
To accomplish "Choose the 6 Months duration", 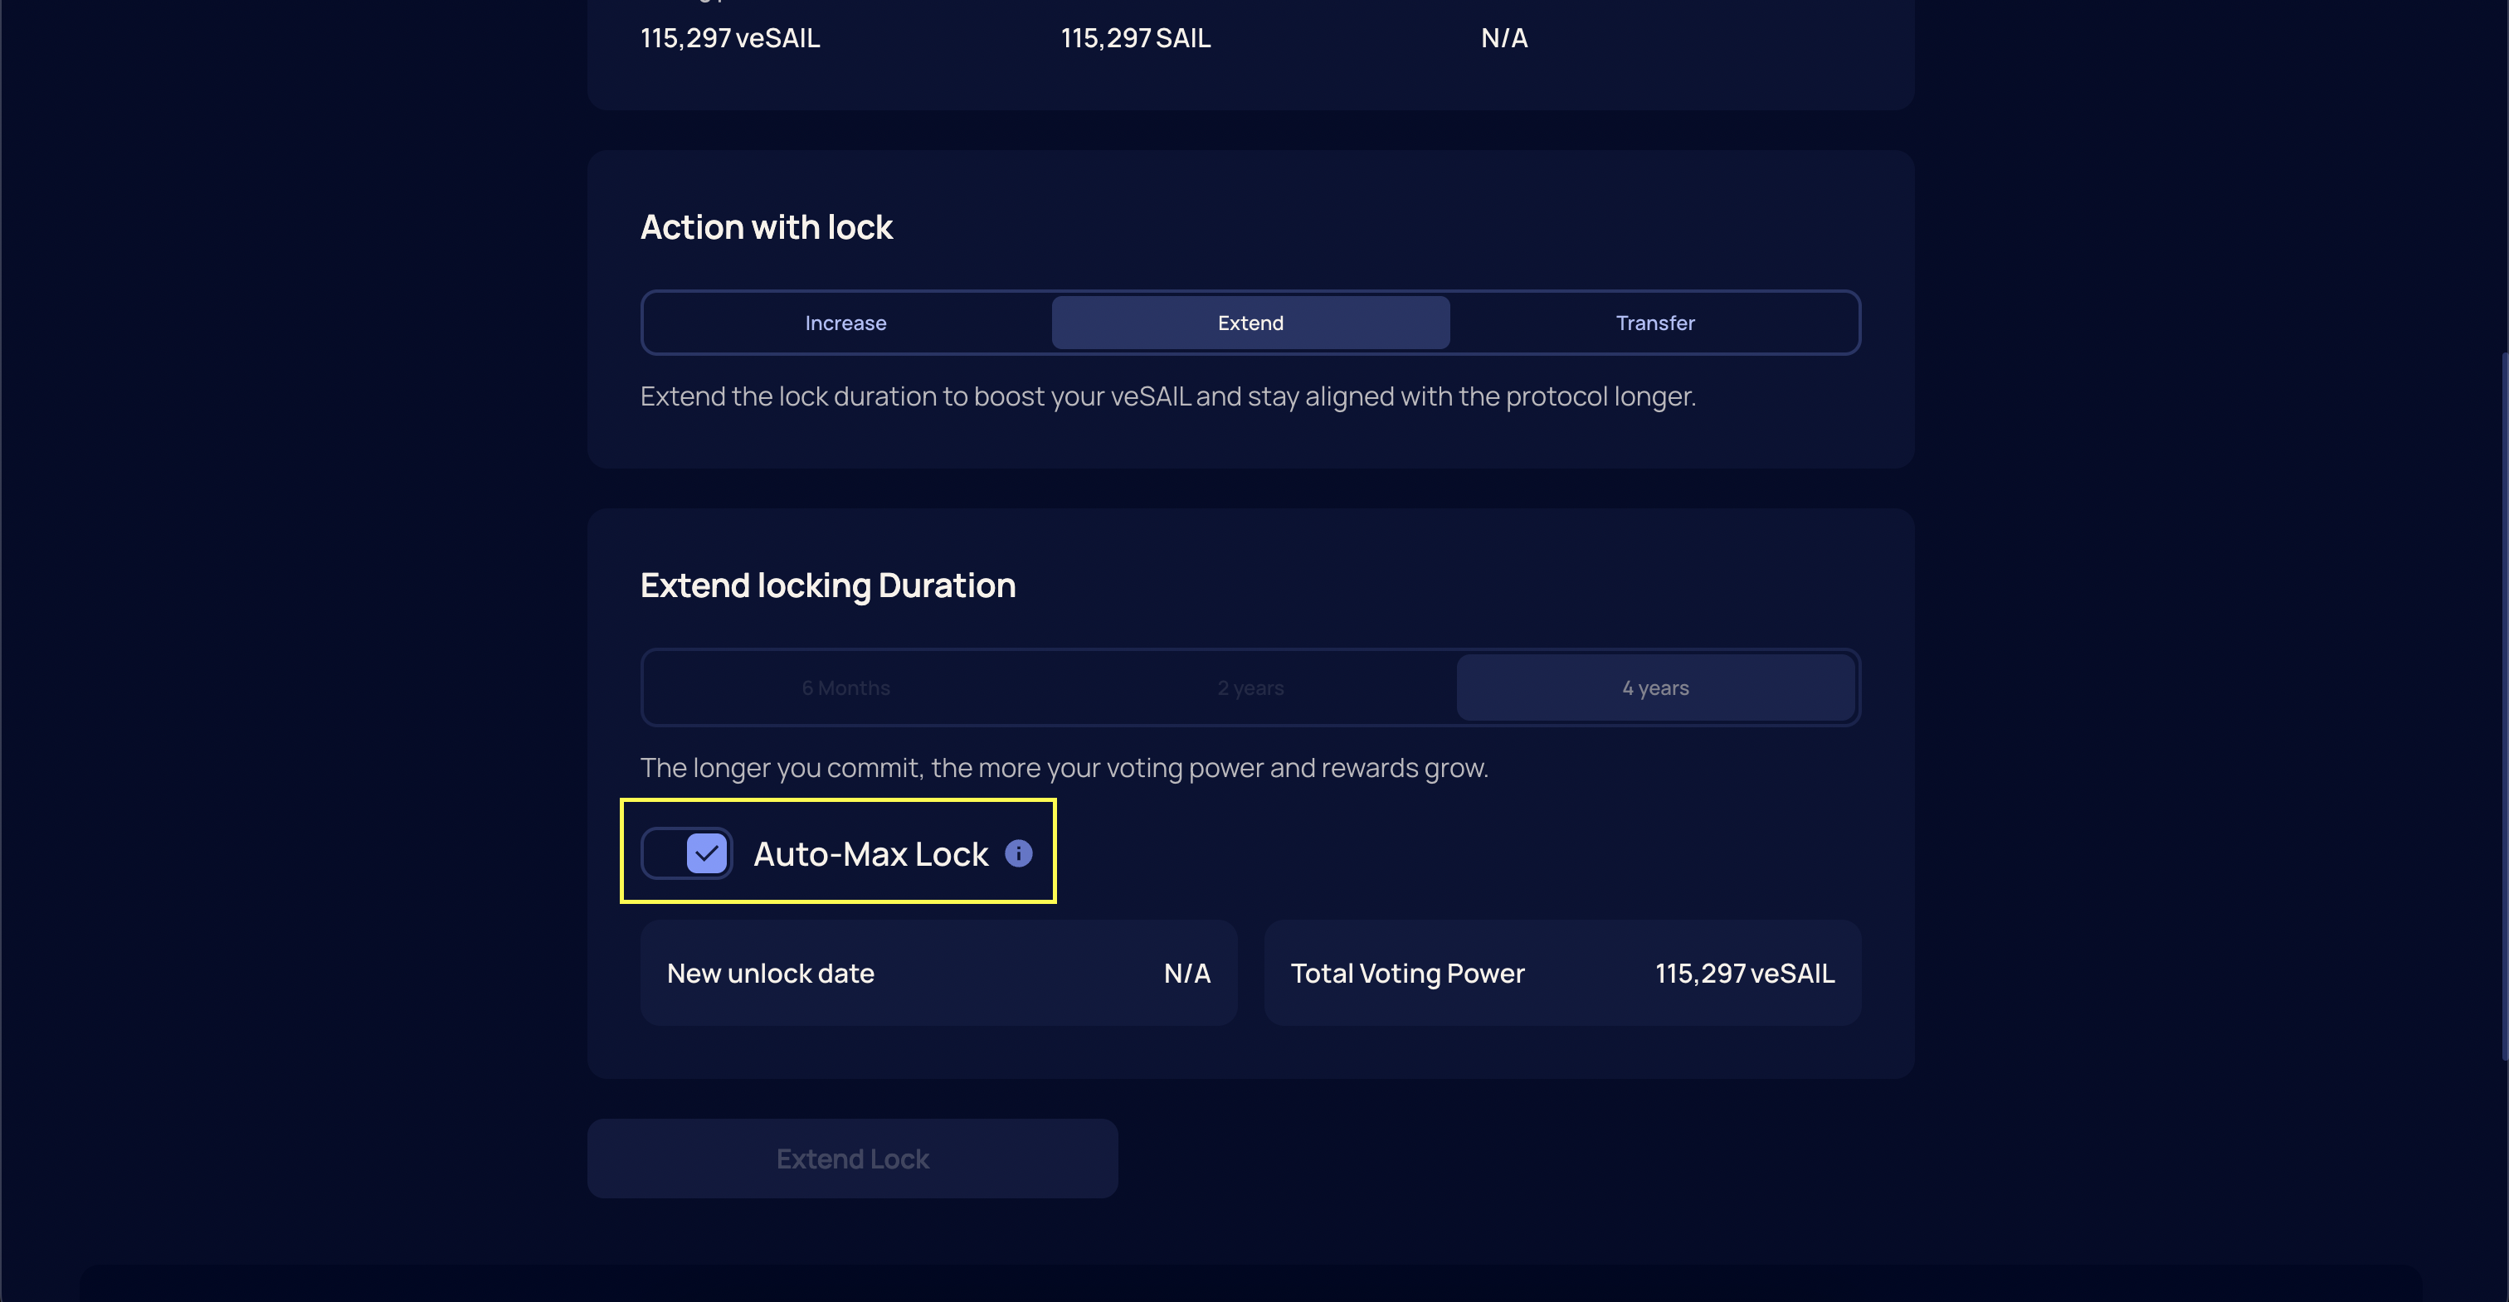I will coord(845,688).
